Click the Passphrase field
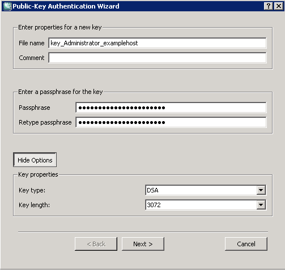Screen dimensions: 285x270 coord(171,108)
